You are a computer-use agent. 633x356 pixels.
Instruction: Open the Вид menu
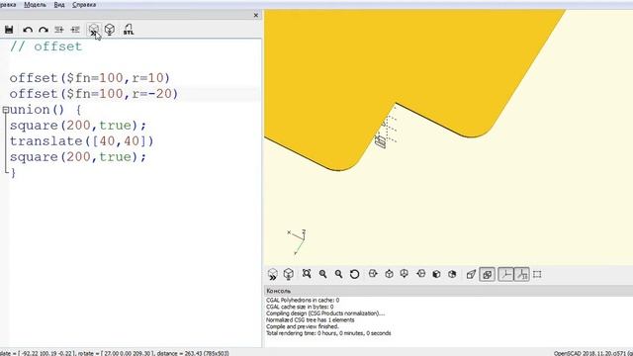click(59, 5)
